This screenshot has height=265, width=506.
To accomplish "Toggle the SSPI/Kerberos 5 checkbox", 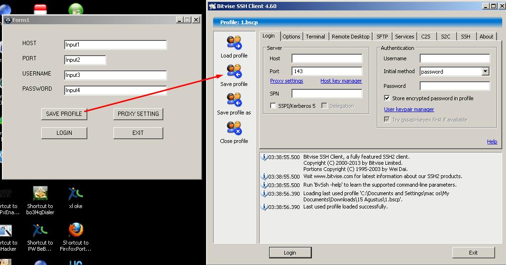I will [x=273, y=106].
